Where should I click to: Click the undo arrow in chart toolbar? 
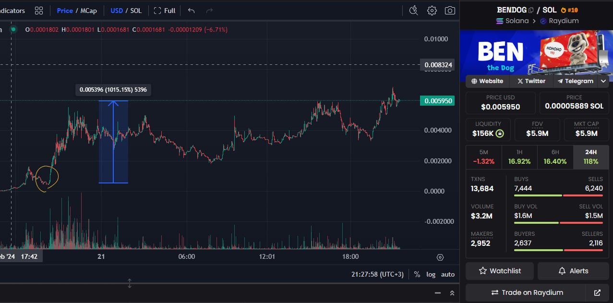point(192,11)
